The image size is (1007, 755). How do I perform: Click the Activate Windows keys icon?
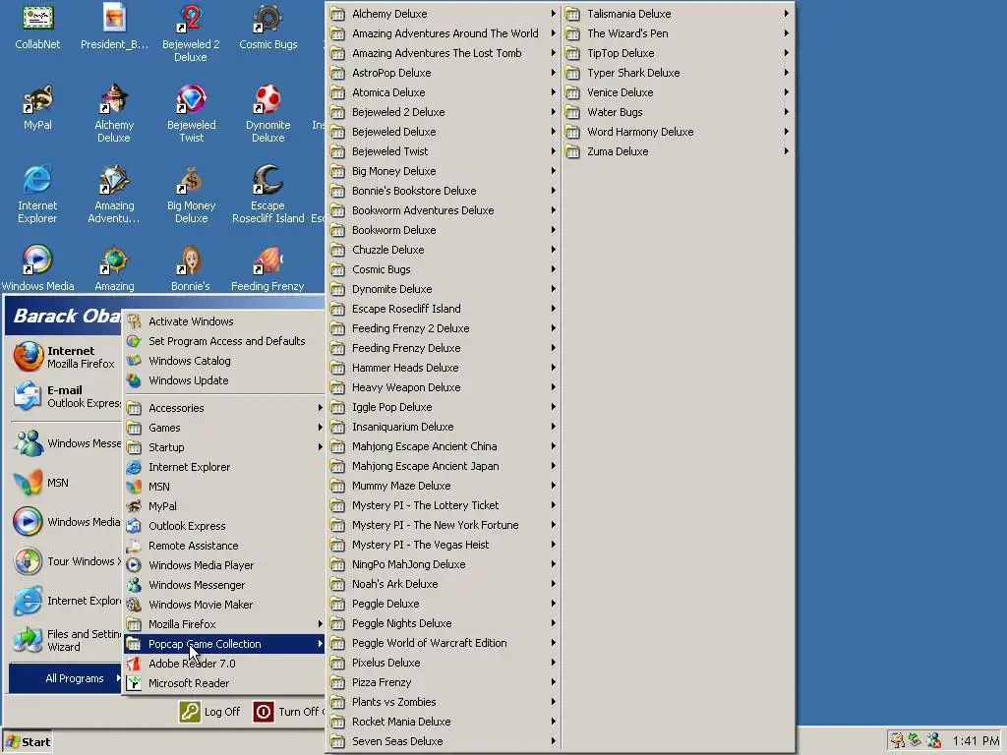[134, 321]
